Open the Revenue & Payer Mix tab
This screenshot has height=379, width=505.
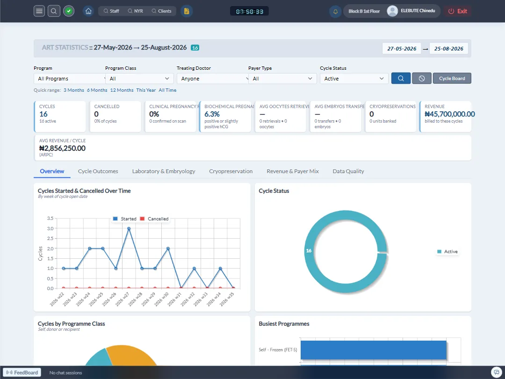pyautogui.click(x=292, y=171)
